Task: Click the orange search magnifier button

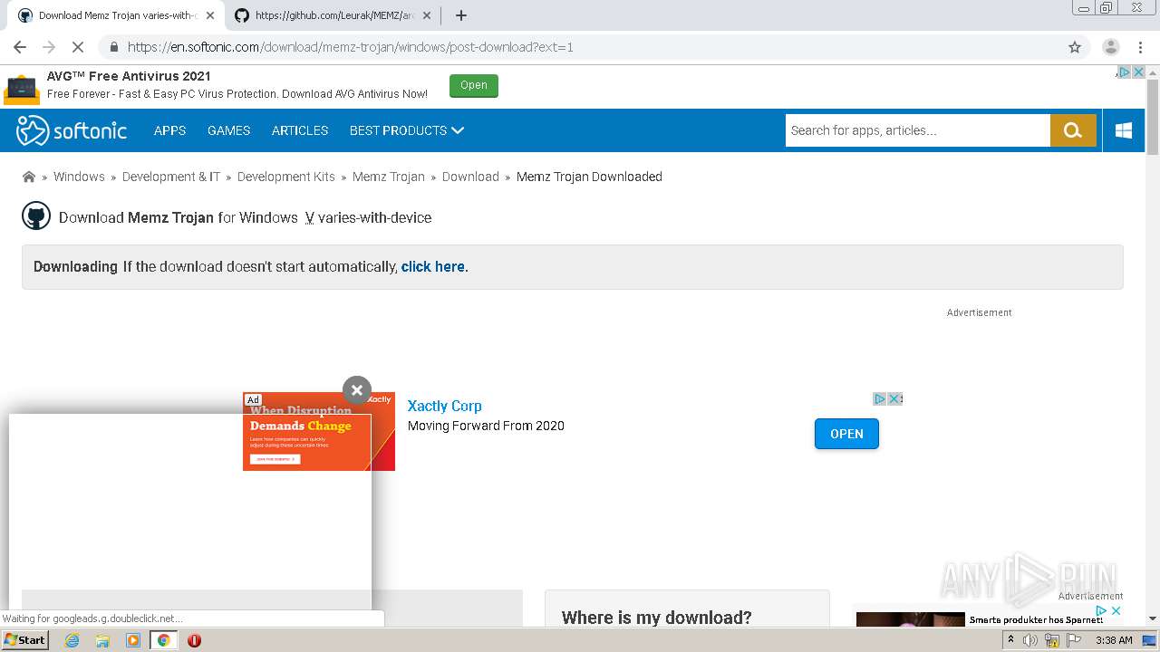Action: pos(1073,130)
